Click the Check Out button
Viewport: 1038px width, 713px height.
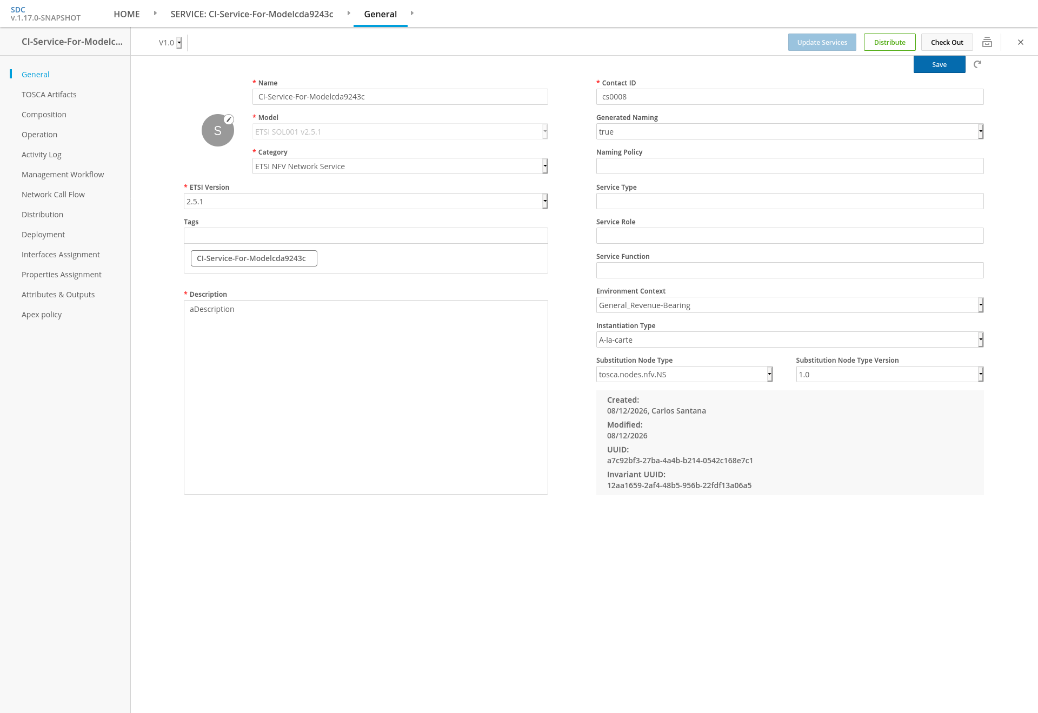[947, 42]
